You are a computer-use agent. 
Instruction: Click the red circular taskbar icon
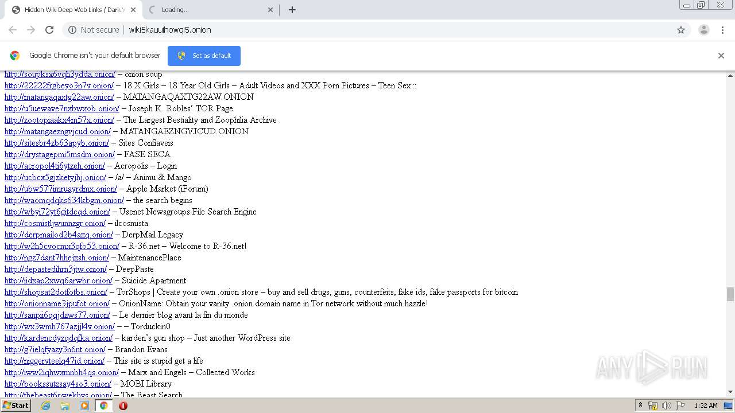[x=123, y=406]
